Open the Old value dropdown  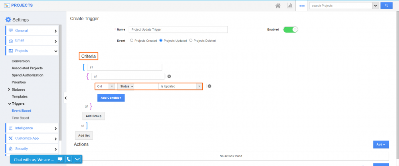(106, 86)
